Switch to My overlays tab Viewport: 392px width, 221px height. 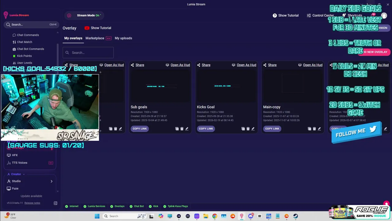click(73, 38)
